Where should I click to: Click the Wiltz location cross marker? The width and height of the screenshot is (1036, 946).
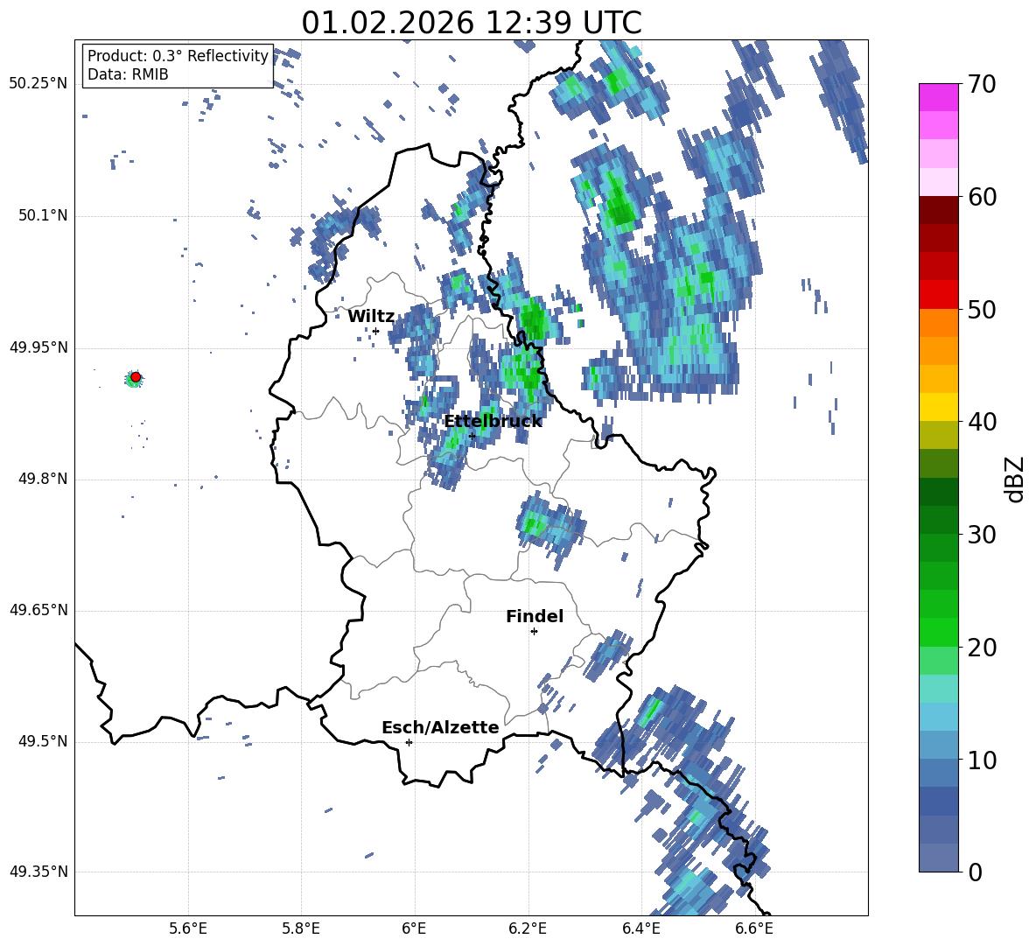[x=375, y=331]
